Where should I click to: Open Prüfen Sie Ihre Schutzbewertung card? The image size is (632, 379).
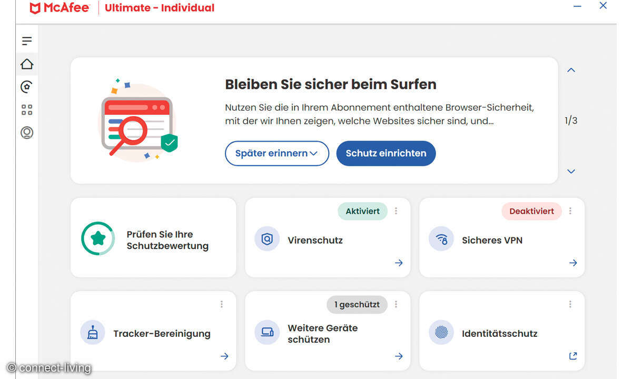pos(153,237)
